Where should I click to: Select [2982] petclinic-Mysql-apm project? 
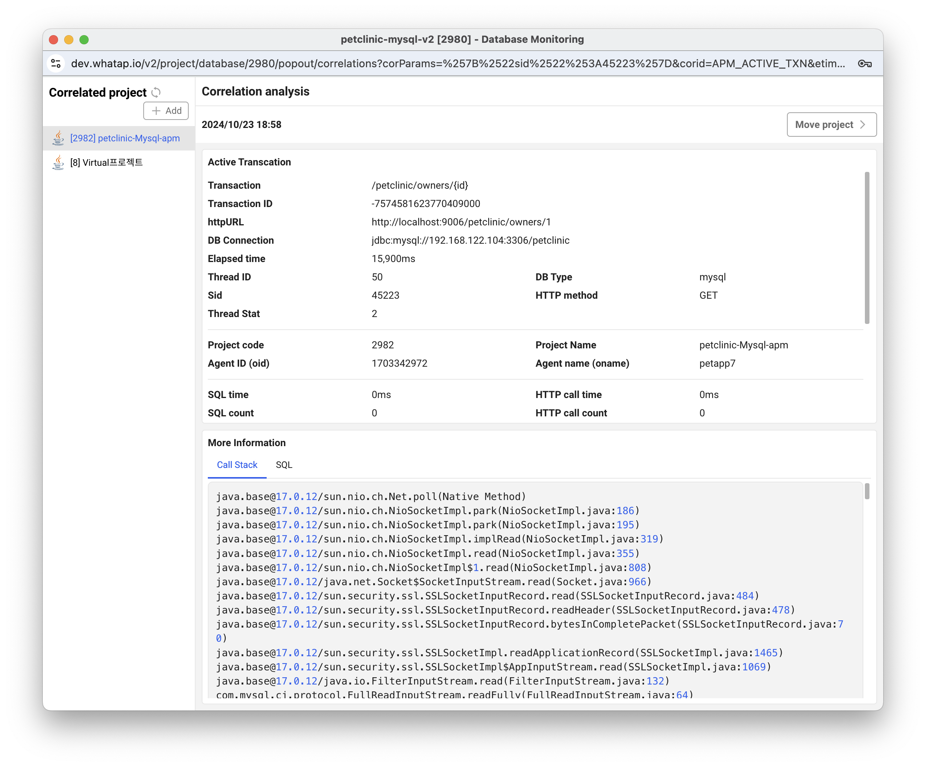[x=119, y=138]
